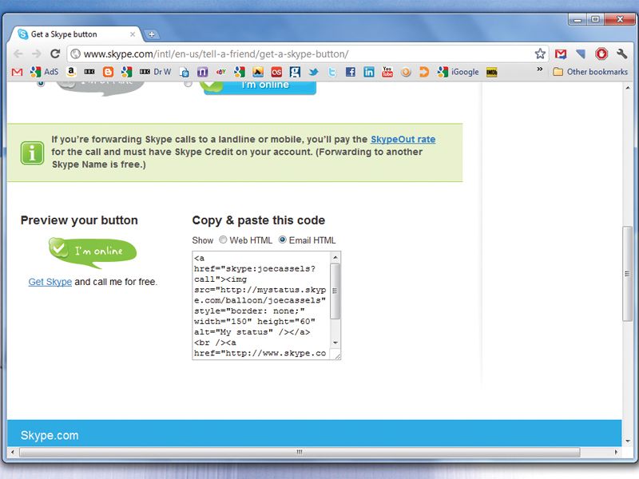The image size is (639, 479).
Task: Open the dark blue Twitter bird bookmark
Action: (x=313, y=72)
